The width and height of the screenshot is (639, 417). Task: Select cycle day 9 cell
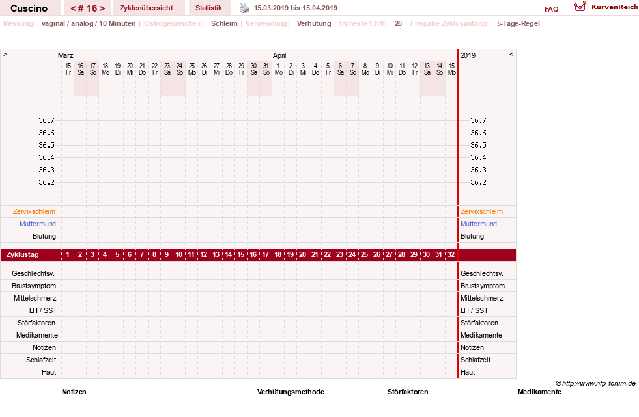pyautogui.click(x=167, y=254)
